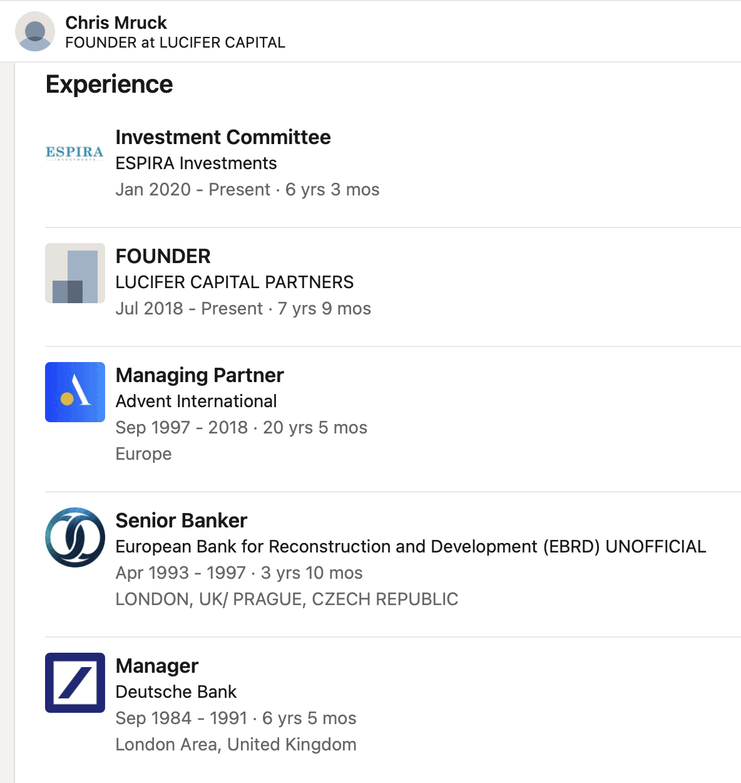Viewport: 741px width, 783px height.
Task: Click the EBRD company logo
Action: 75,537
